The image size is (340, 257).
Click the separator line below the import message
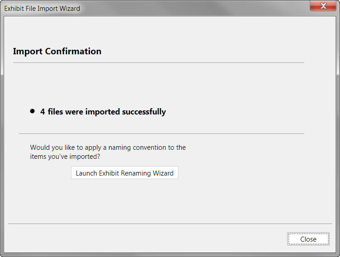[x=161, y=134]
